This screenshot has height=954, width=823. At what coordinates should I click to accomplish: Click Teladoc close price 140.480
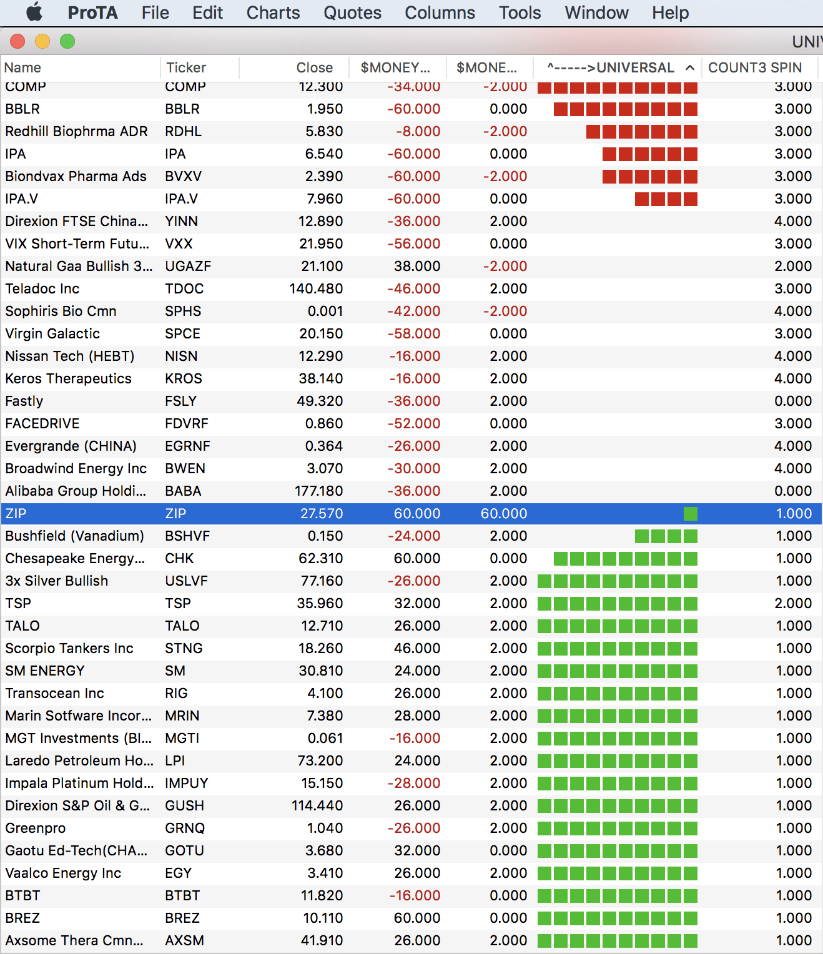pyautogui.click(x=316, y=288)
